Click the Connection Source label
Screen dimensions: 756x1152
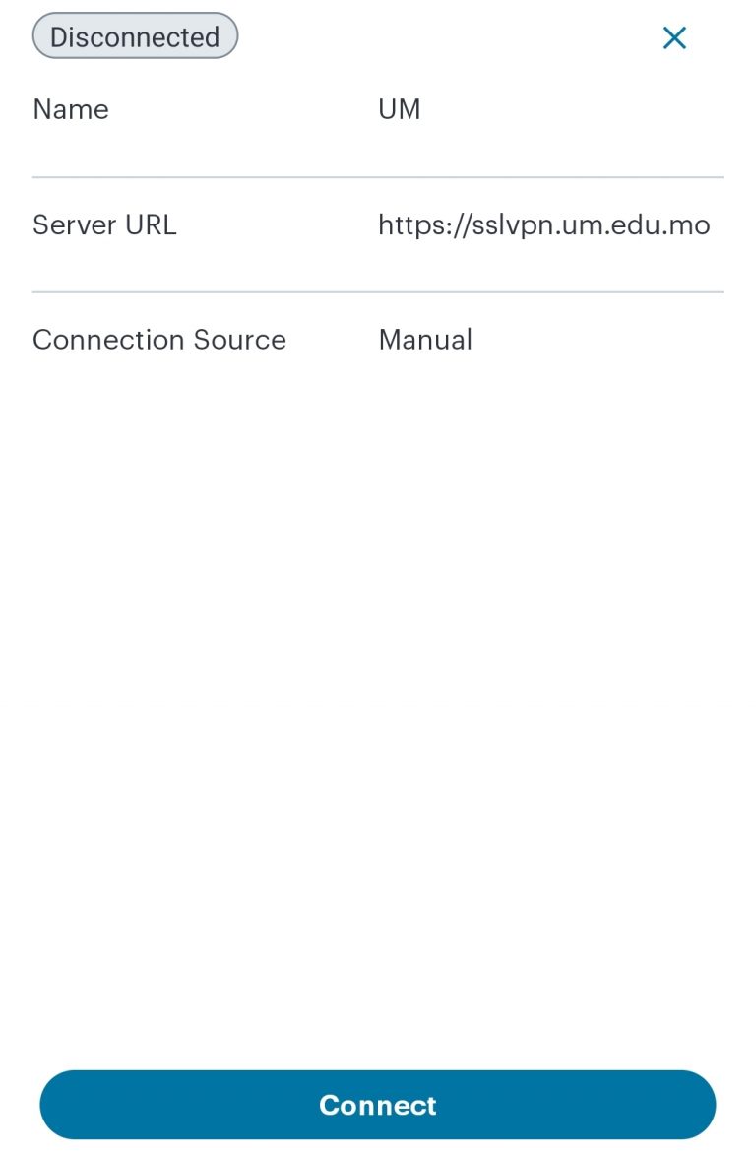158,340
